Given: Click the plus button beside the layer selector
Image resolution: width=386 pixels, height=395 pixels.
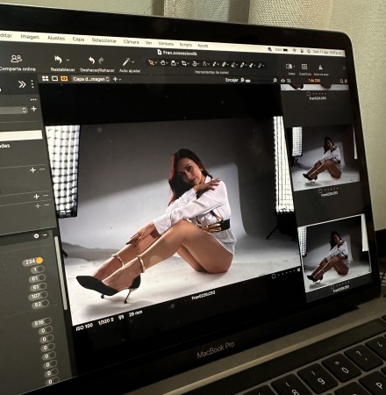Looking at the screenshot, I should [x=115, y=79].
